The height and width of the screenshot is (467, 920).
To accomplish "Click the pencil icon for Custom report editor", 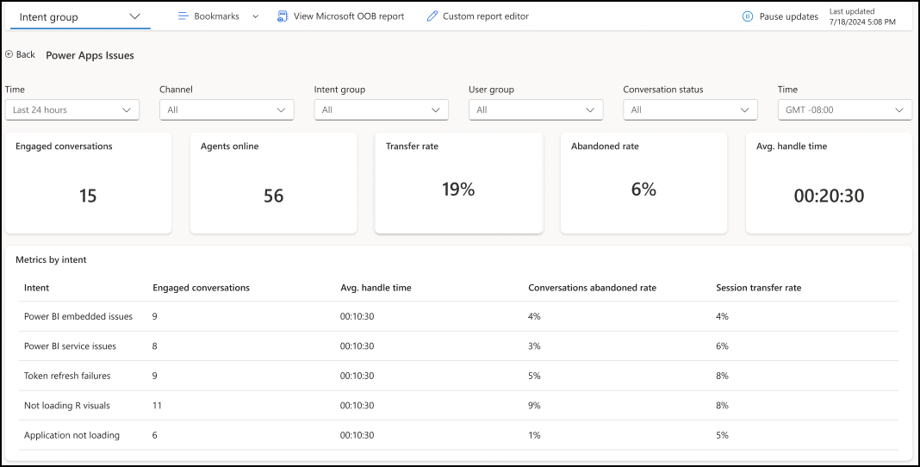I will [432, 16].
